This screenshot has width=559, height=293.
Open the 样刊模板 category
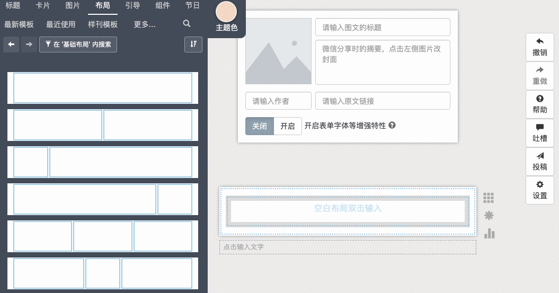coord(103,24)
